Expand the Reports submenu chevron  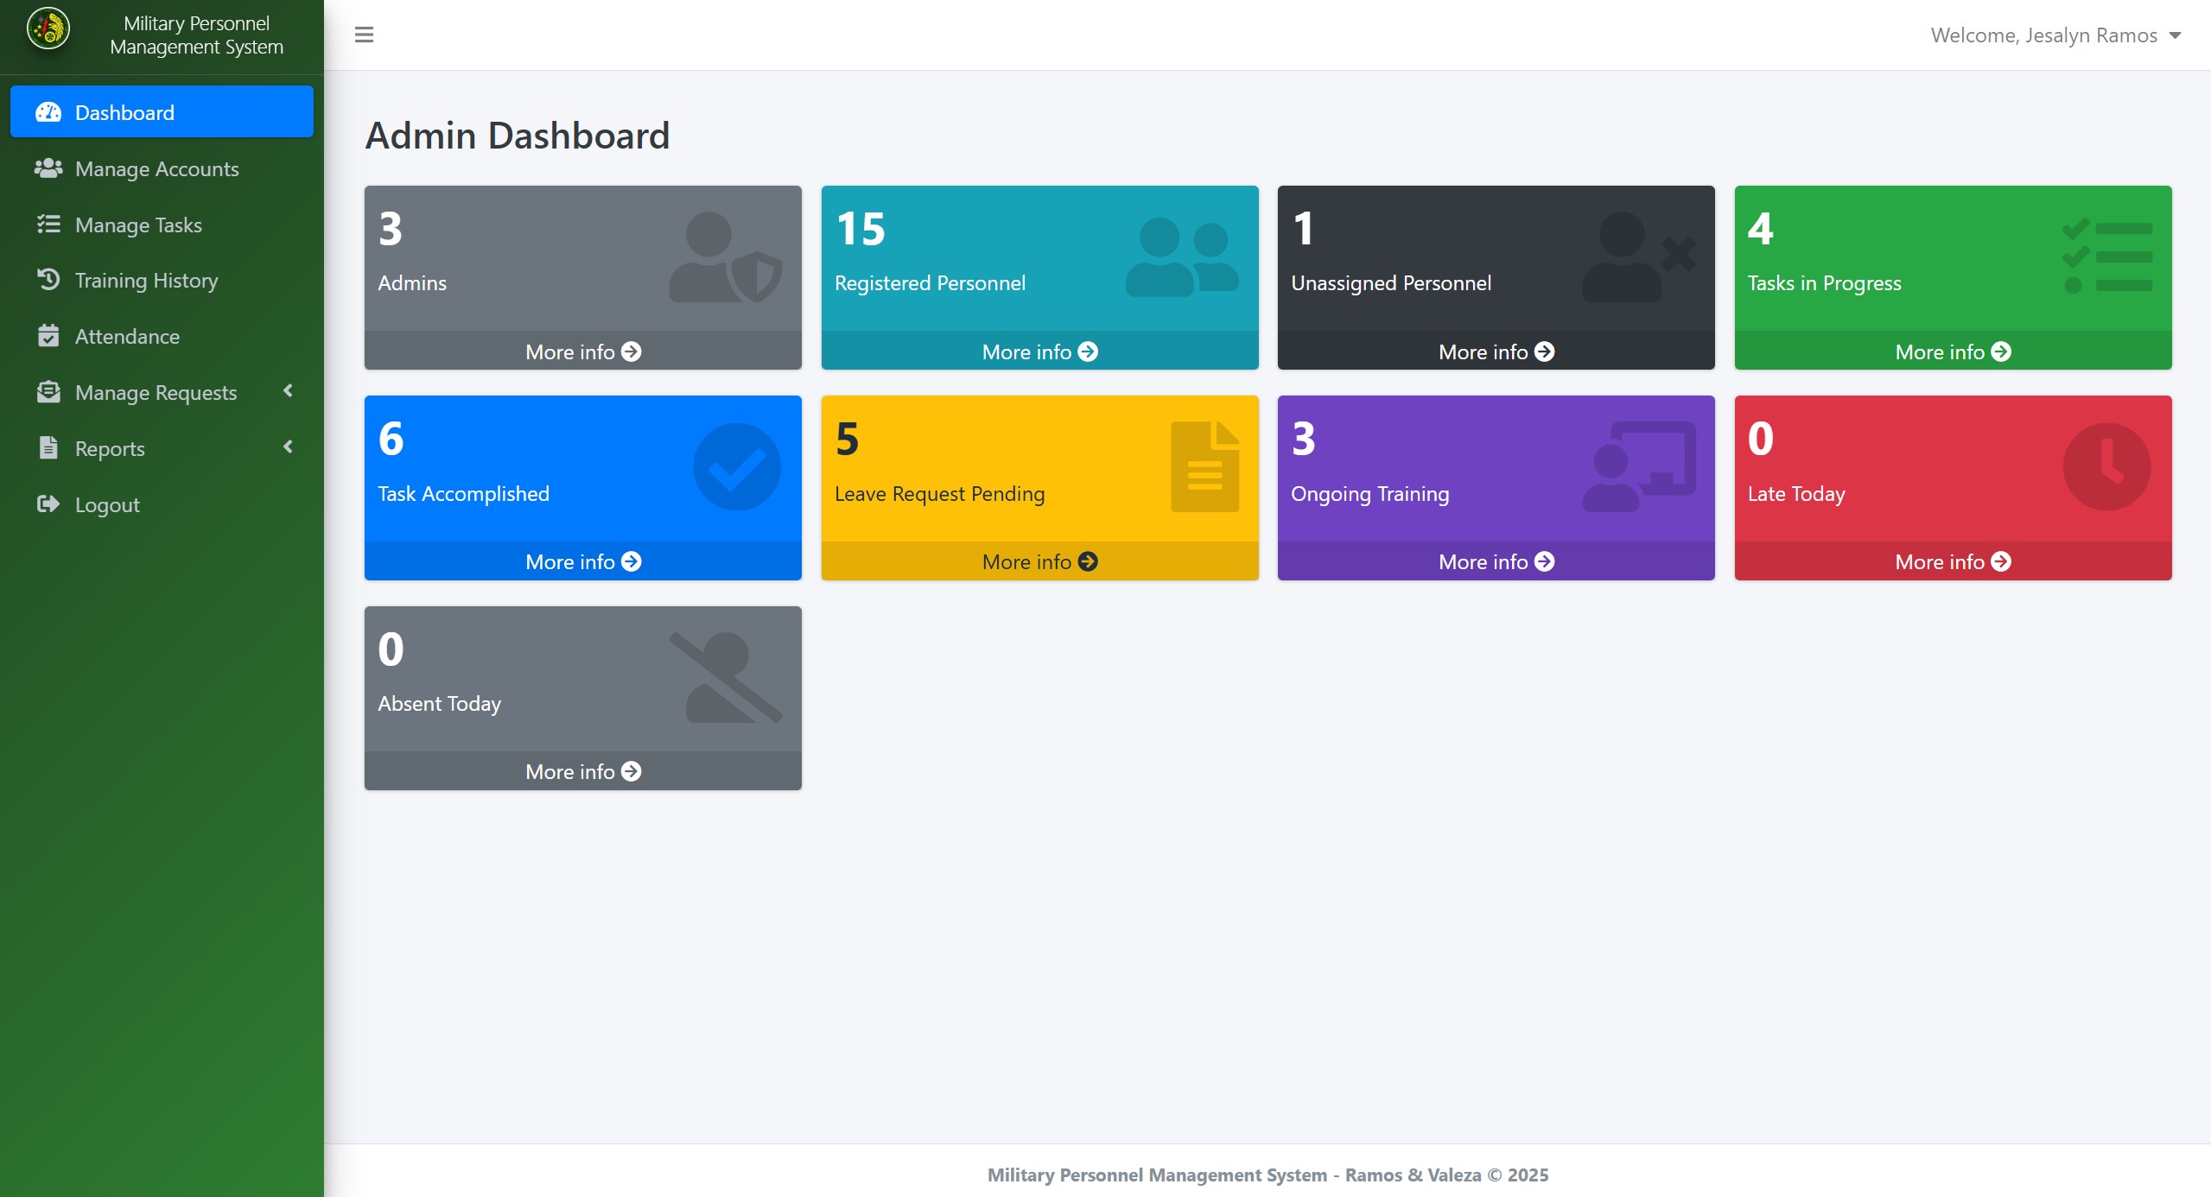(x=288, y=447)
